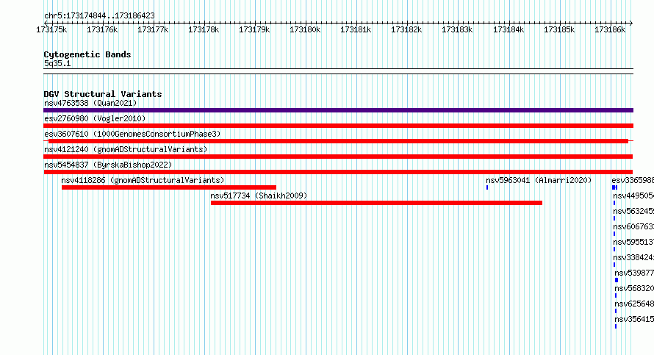Select the 173175k ruler position

(51, 29)
